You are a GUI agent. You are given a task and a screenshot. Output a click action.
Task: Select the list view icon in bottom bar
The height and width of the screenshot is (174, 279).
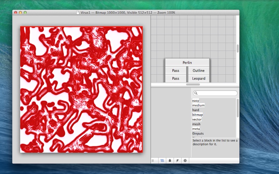coord(162,160)
